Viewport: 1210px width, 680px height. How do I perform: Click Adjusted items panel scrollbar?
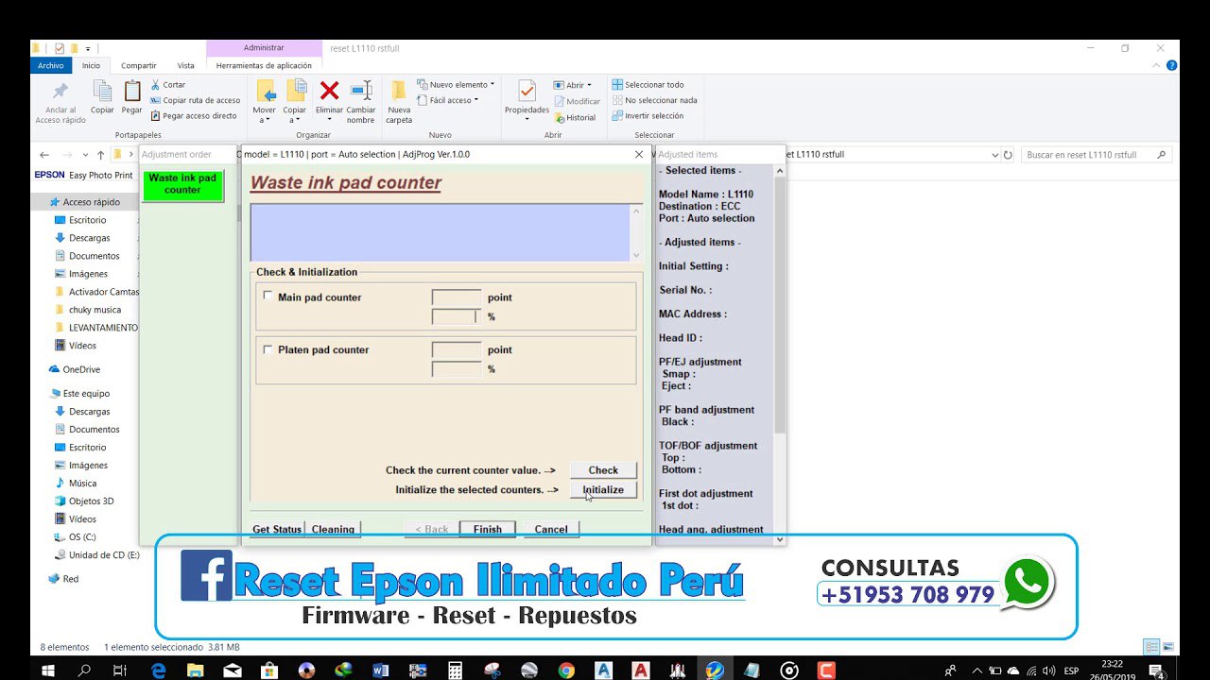(x=780, y=354)
